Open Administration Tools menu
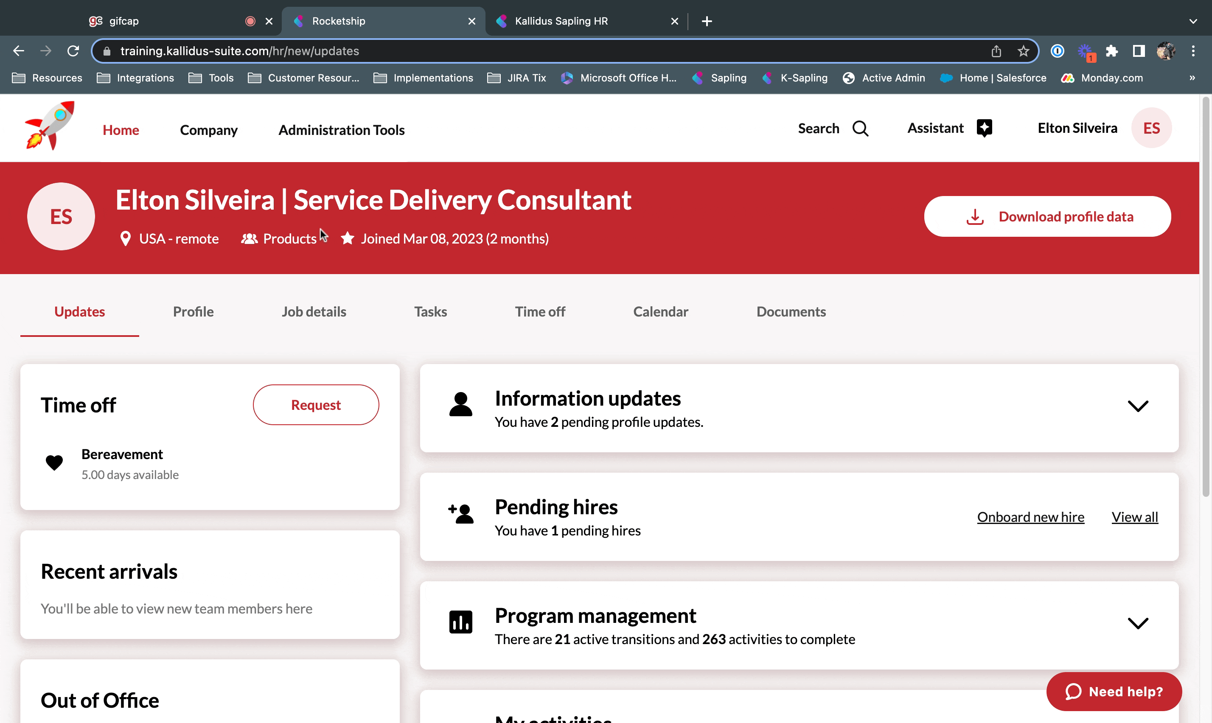 [x=341, y=130]
